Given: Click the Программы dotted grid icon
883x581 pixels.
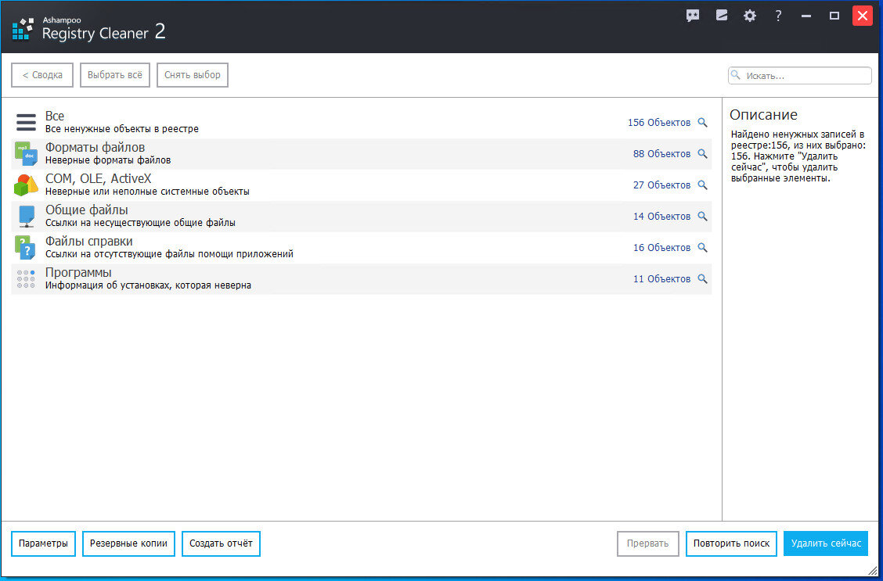Looking at the screenshot, I should (26, 279).
